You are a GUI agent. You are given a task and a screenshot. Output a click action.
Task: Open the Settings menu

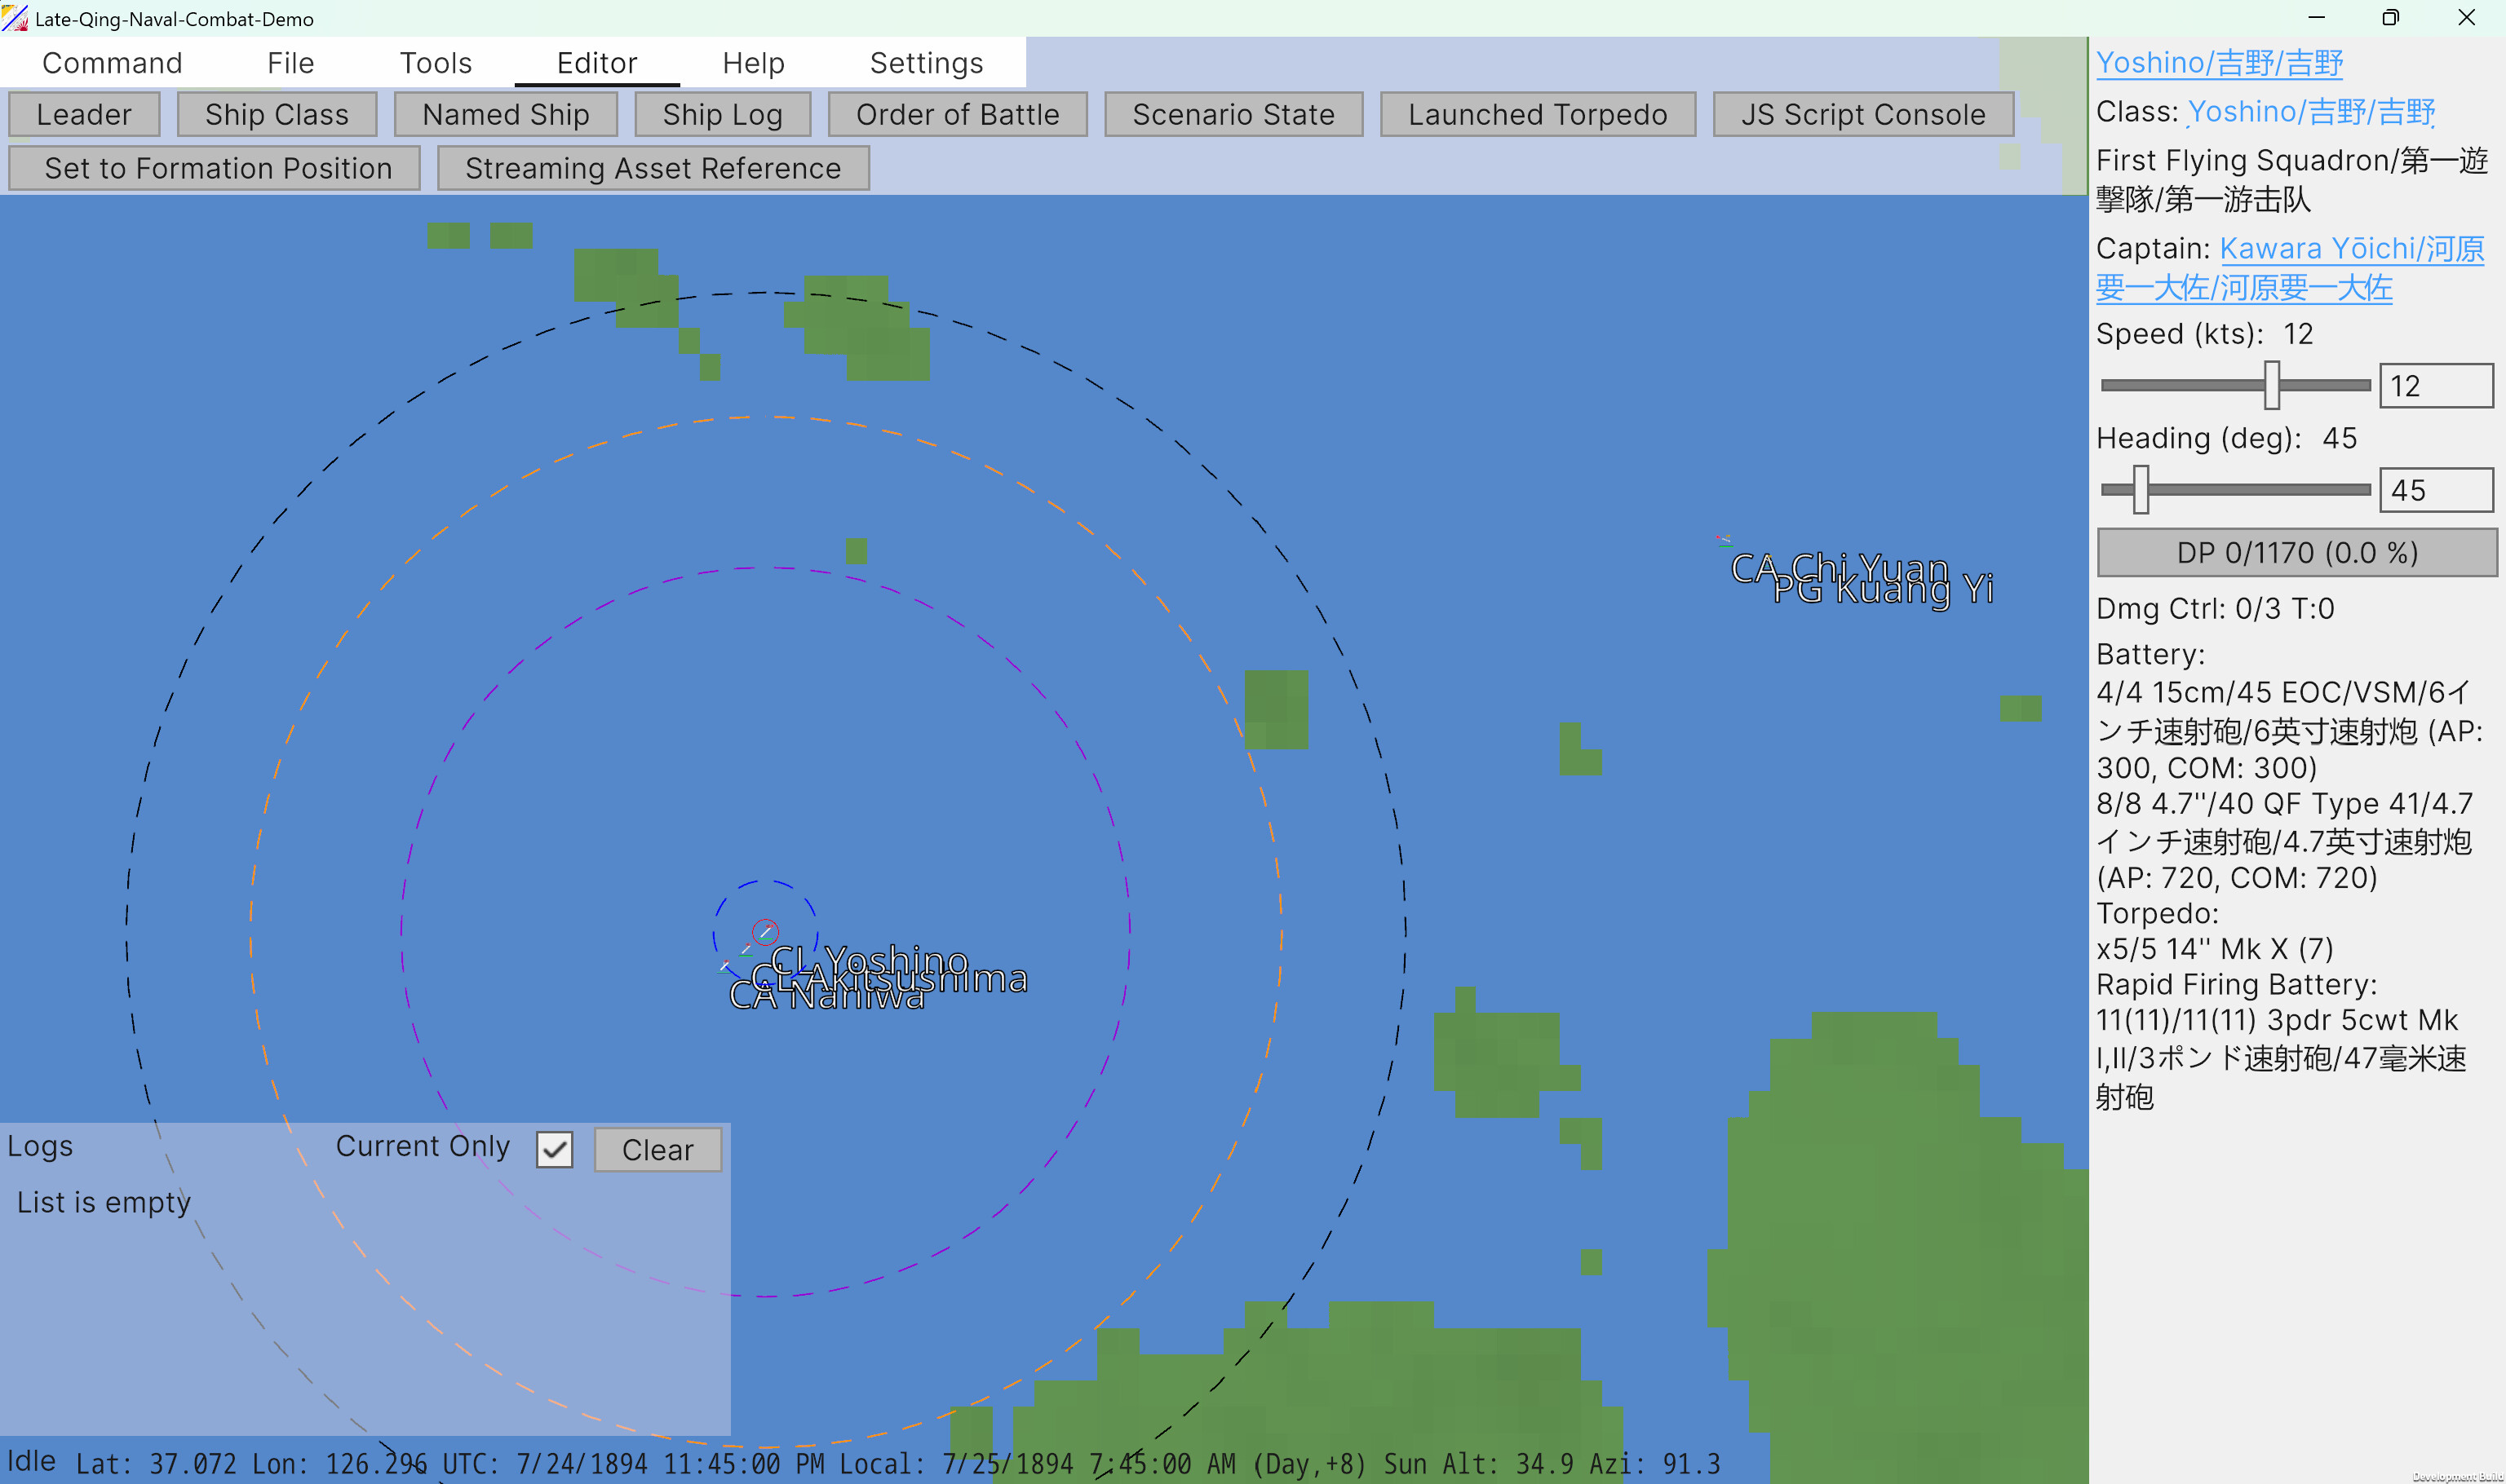(925, 62)
